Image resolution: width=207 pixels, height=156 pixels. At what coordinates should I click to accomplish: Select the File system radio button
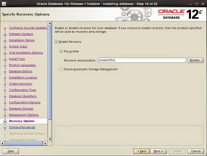tap(61, 51)
